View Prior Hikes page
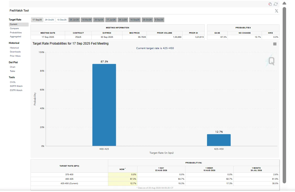Viewport: 295px width, 192px height. click(x=15, y=56)
